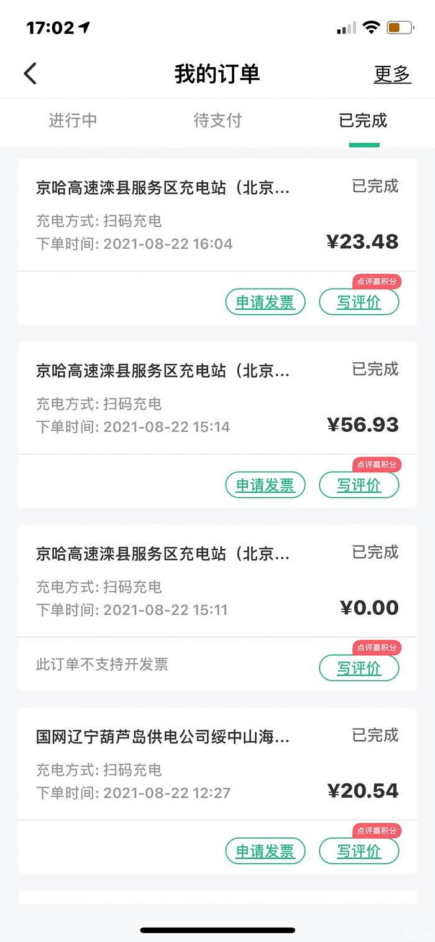Open the 国网辽宁葫芦岛供电公司 order
This screenshot has height=942, width=435.
[x=186, y=764]
